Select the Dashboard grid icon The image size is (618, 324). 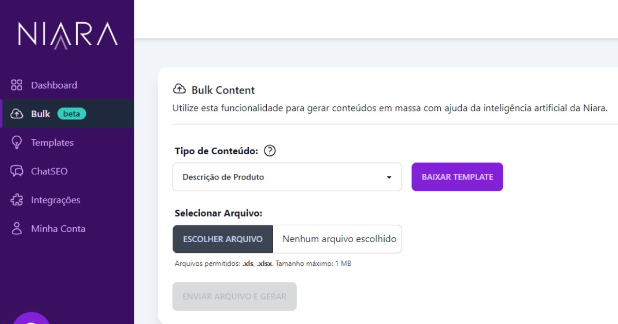coord(16,84)
